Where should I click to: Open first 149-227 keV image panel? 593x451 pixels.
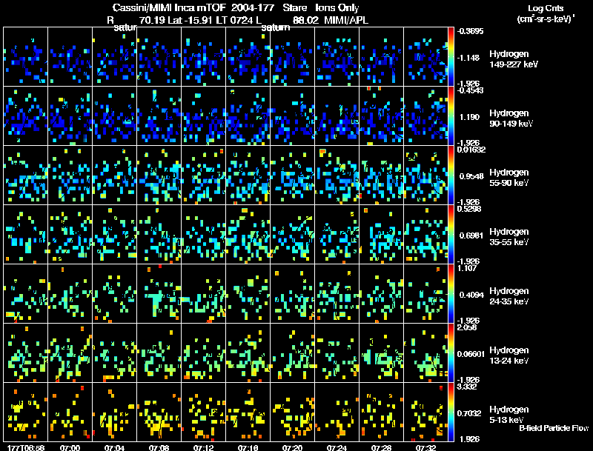click(26, 57)
